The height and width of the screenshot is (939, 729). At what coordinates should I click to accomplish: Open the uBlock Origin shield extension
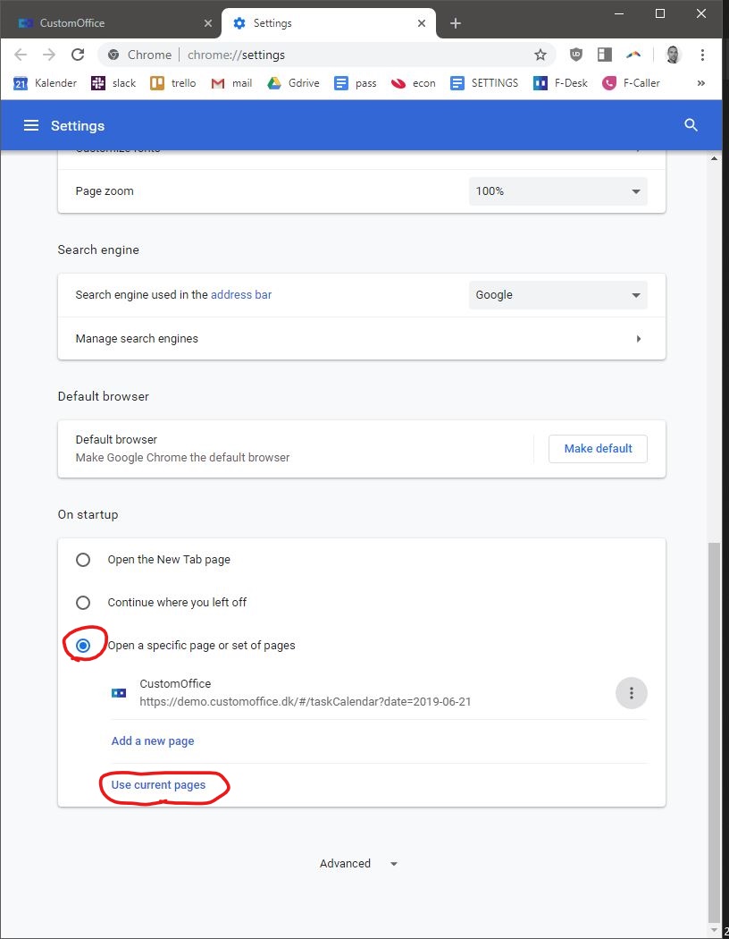(576, 55)
